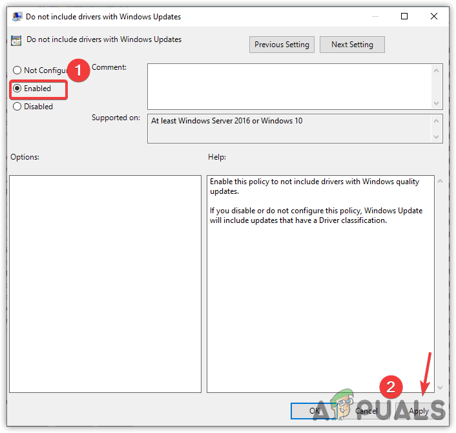Viewport: 456px width, 433px height.
Task: Click the Supported on scroll up arrow
Action: (436, 121)
